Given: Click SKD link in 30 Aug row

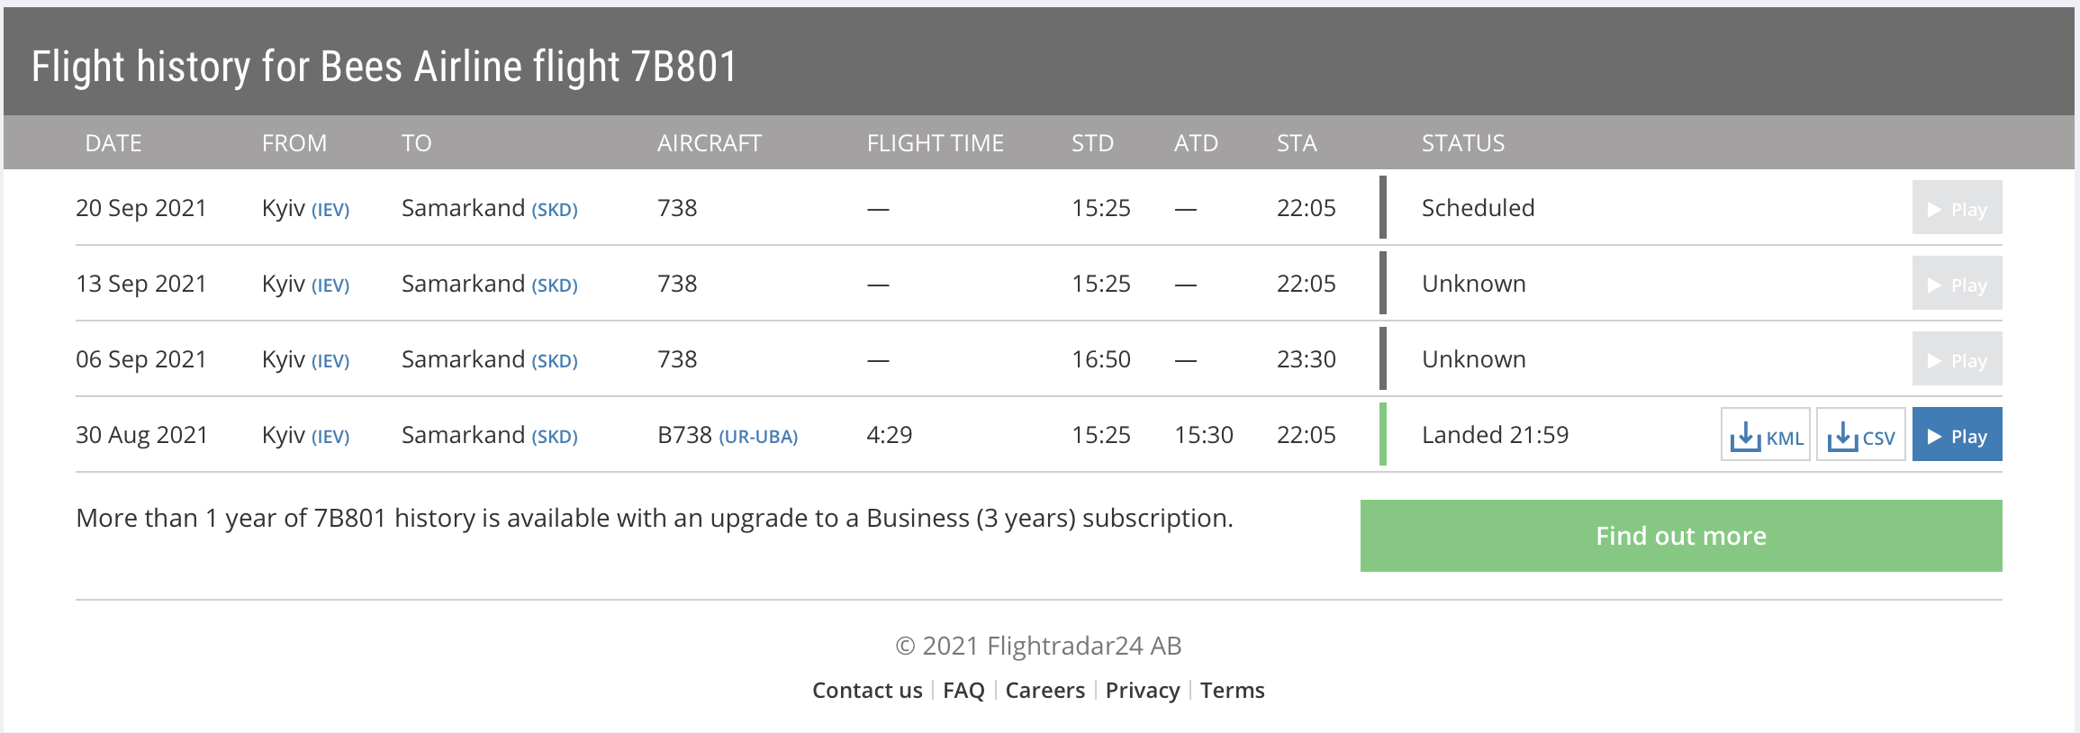Looking at the screenshot, I should click(555, 437).
